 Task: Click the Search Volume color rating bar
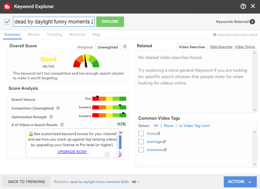[109, 99]
